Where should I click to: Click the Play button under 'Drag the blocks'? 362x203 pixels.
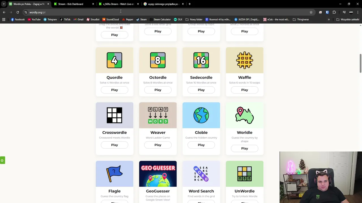point(115,35)
